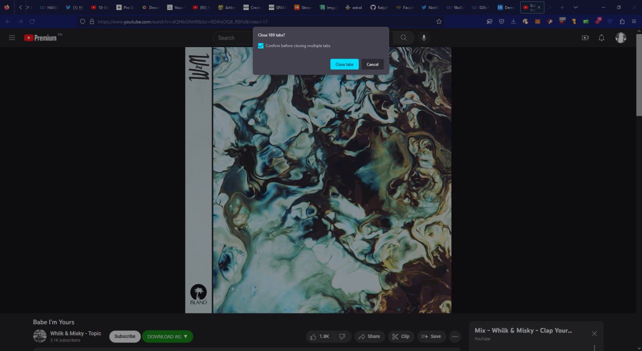The image size is (642, 351).
Task: Click the MetaMask fox extension icon
Action: 538,22
